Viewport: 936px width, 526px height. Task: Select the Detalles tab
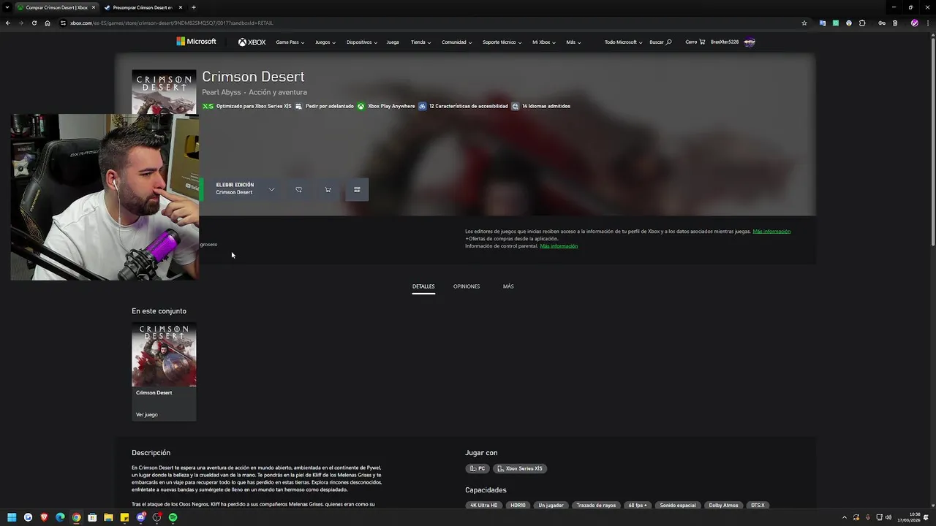tap(423, 286)
